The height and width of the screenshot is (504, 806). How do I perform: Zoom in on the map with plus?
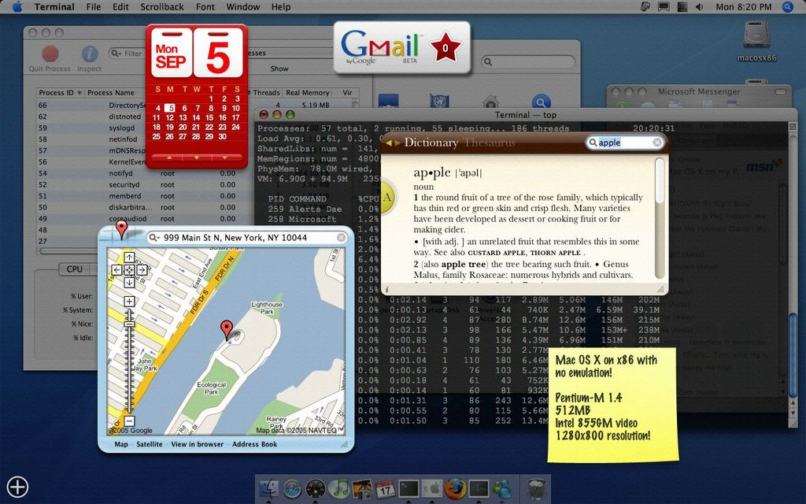(129, 302)
